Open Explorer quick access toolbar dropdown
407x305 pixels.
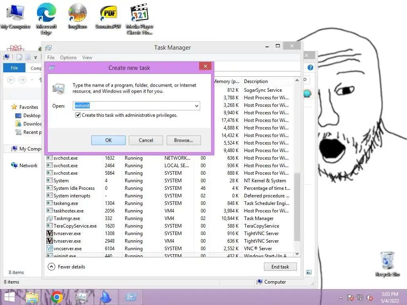tap(35, 57)
